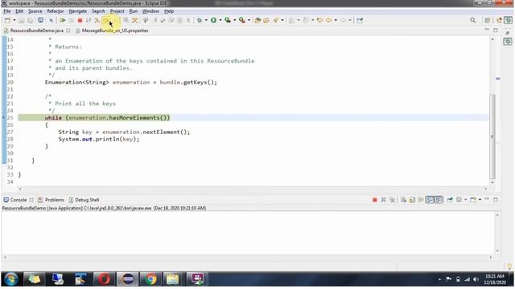Click the editor vertical scrollbar thumb
This screenshot has width=515, height=289.
492,136
